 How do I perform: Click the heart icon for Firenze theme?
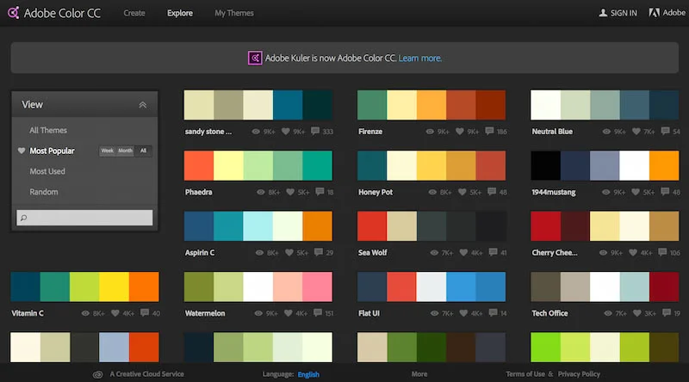(x=460, y=132)
